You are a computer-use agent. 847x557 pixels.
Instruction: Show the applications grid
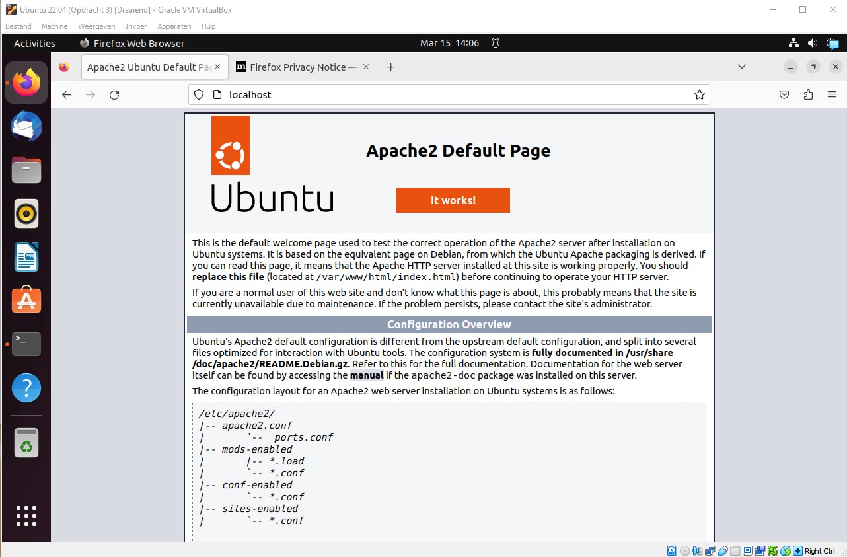[26, 516]
